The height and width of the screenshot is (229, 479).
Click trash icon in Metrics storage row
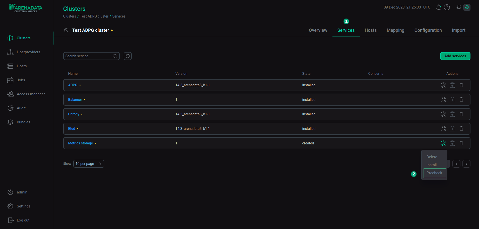(x=461, y=143)
